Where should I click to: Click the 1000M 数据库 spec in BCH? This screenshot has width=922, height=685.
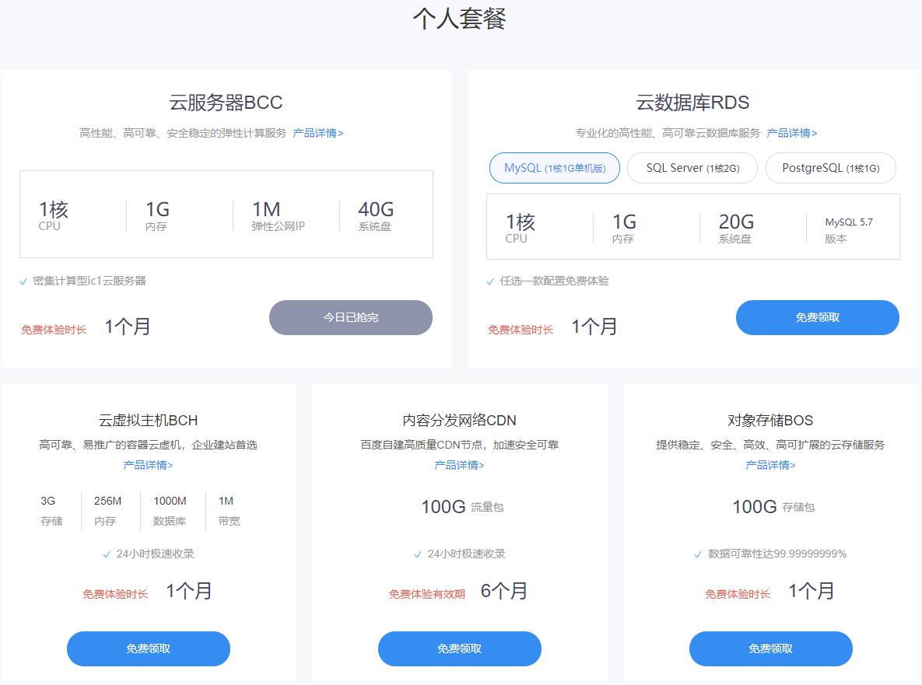click(170, 511)
